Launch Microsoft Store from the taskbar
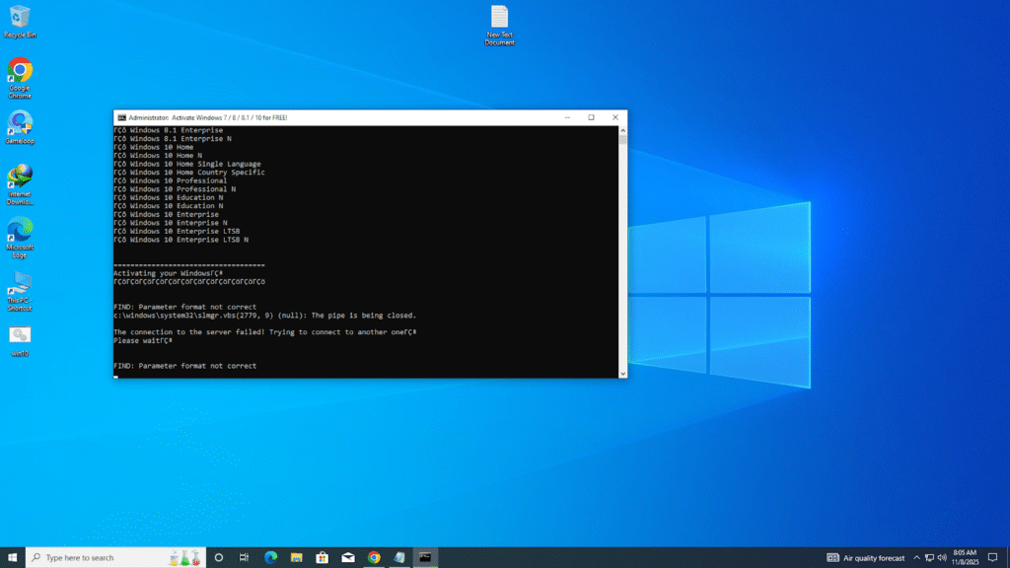Image resolution: width=1010 pixels, height=568 pixels. click(322, 557)
